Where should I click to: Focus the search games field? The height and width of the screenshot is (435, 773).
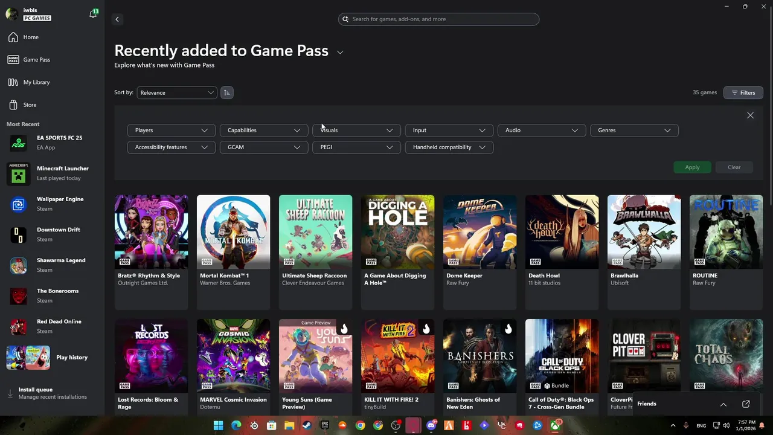pyautogui.click(x=438, y=19)
